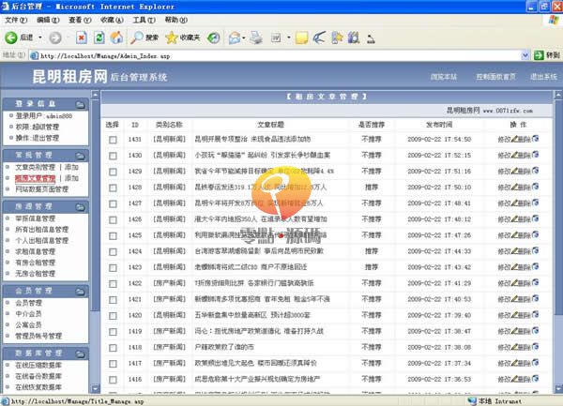Click the Mail envelope toolbar icon
Viewport: 563px width, 406px height.
[234, 38]
